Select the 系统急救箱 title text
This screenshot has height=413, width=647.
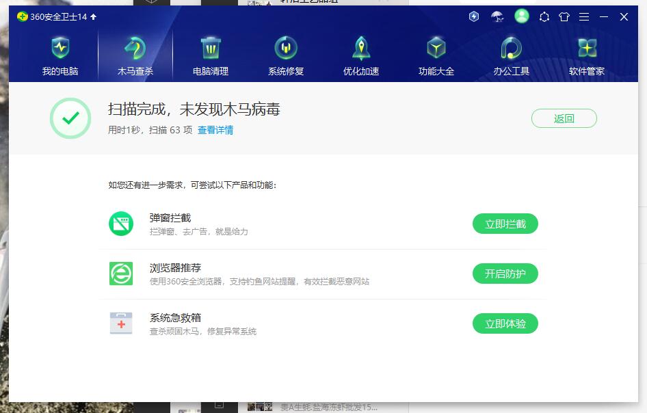click(x=175, y=318)
